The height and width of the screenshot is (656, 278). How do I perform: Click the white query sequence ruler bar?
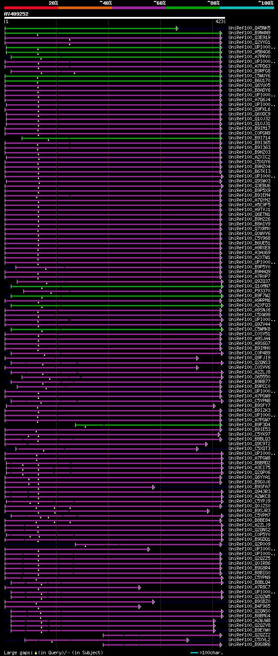click(115, 18)
